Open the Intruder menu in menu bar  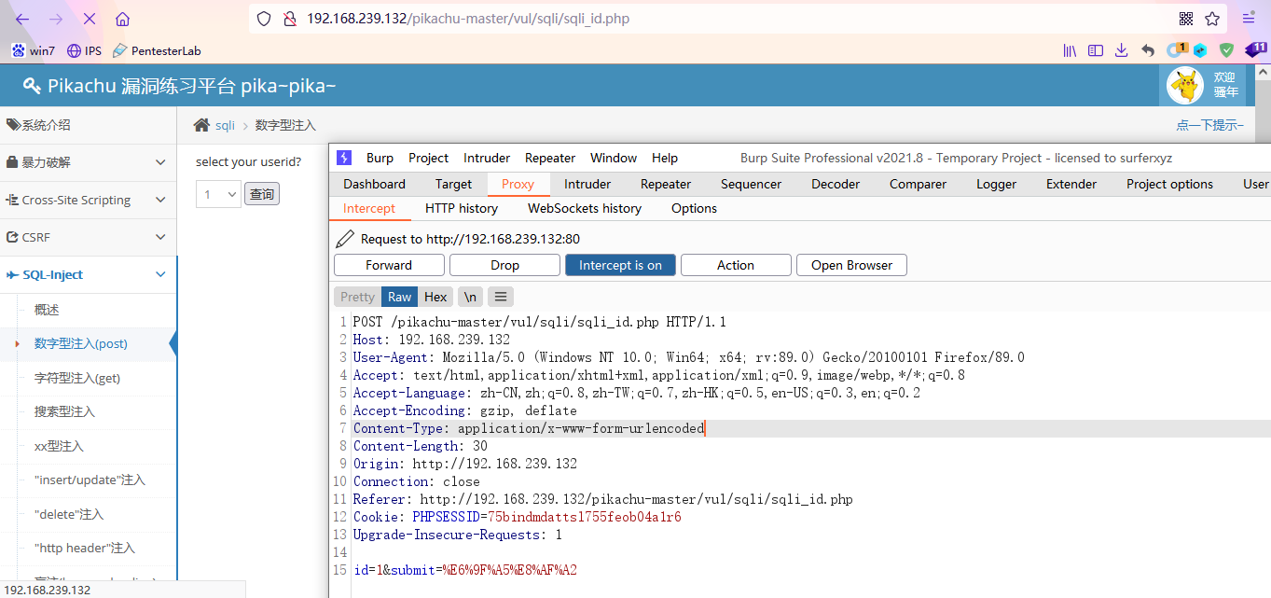487,158
